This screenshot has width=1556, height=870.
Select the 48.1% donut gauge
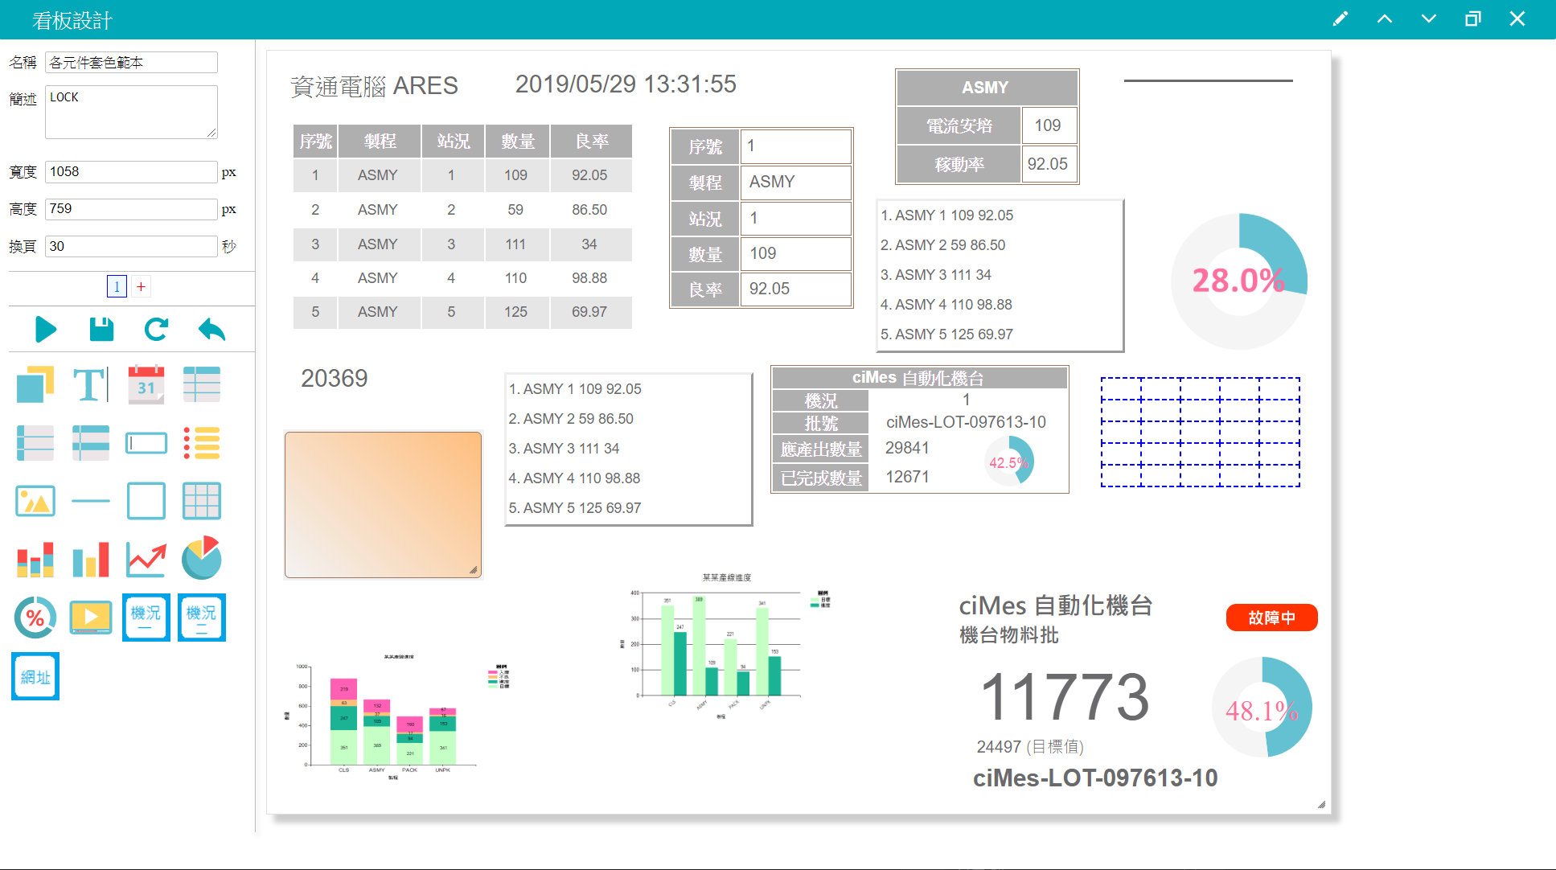[1262, 708]
